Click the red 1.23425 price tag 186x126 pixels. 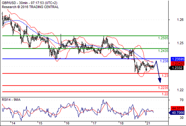tap(178, 64)
